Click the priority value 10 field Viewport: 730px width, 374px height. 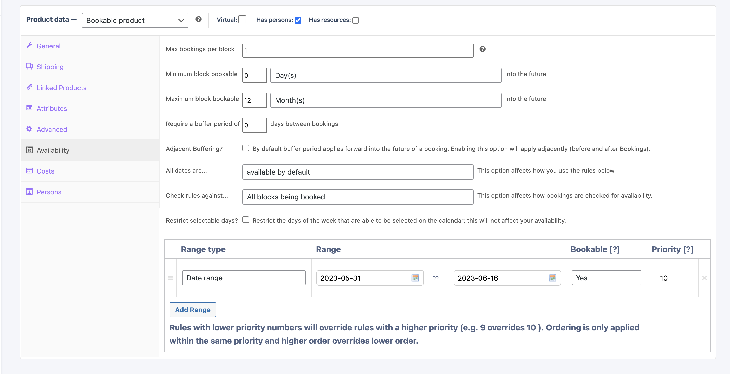[x=673, y=278]
